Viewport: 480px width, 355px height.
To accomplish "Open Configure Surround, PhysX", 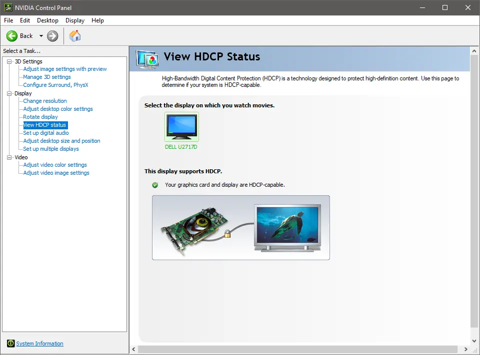I will (x=55, y=85).
